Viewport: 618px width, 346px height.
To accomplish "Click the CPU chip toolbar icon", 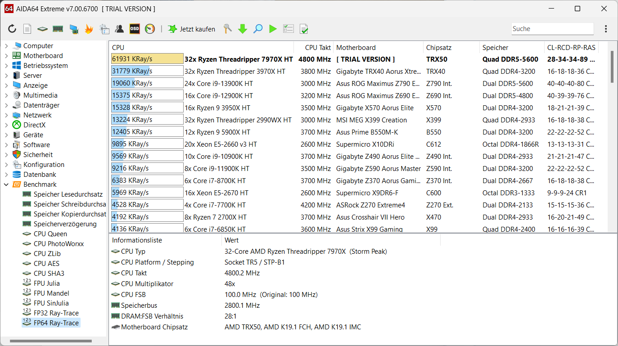I will pos(42,29).
